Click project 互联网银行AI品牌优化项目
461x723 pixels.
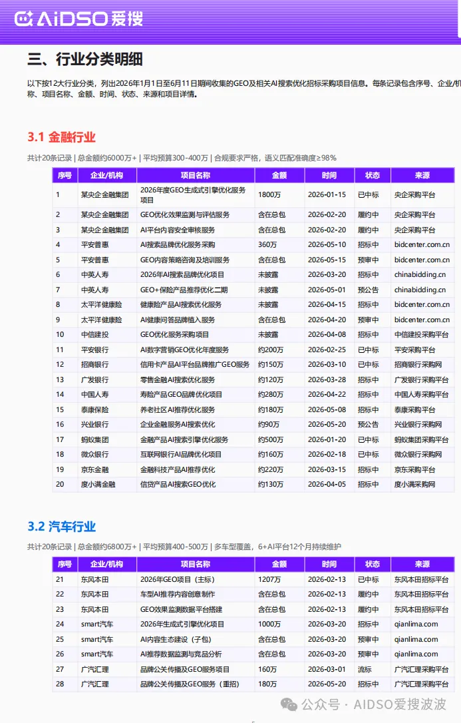pos(181,454)
